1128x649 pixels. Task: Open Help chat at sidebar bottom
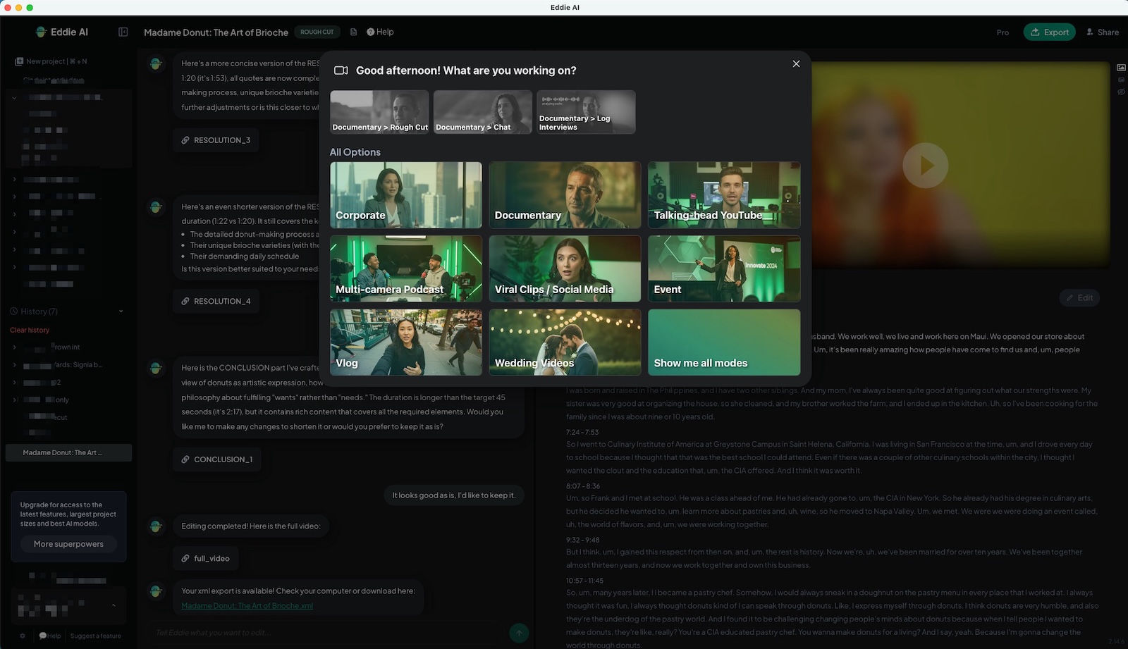click(49, 636)
